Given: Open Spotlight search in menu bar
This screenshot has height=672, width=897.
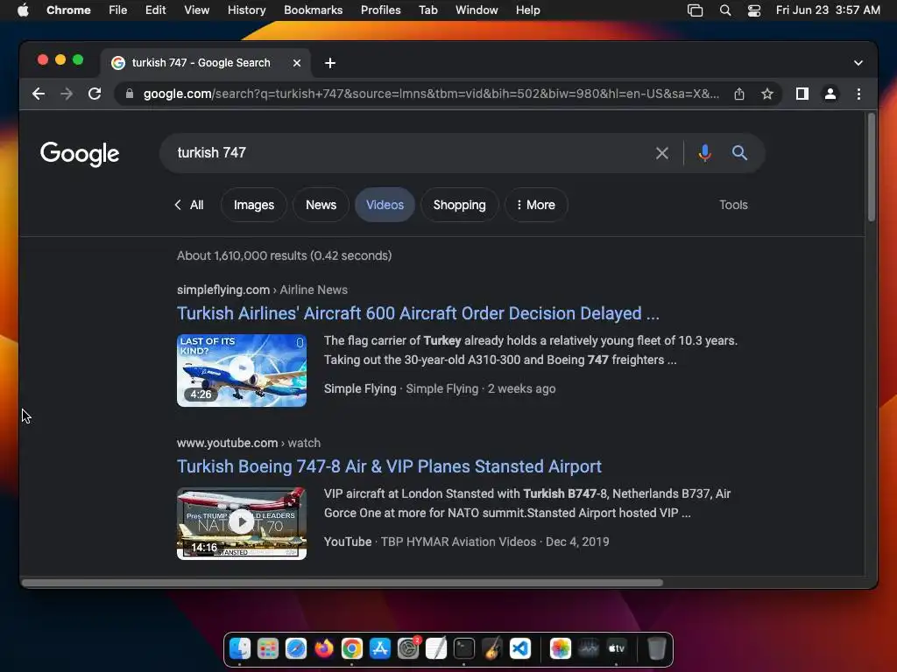Looking at the screenshot, I should pyautogui.click(x=724, y=10).
